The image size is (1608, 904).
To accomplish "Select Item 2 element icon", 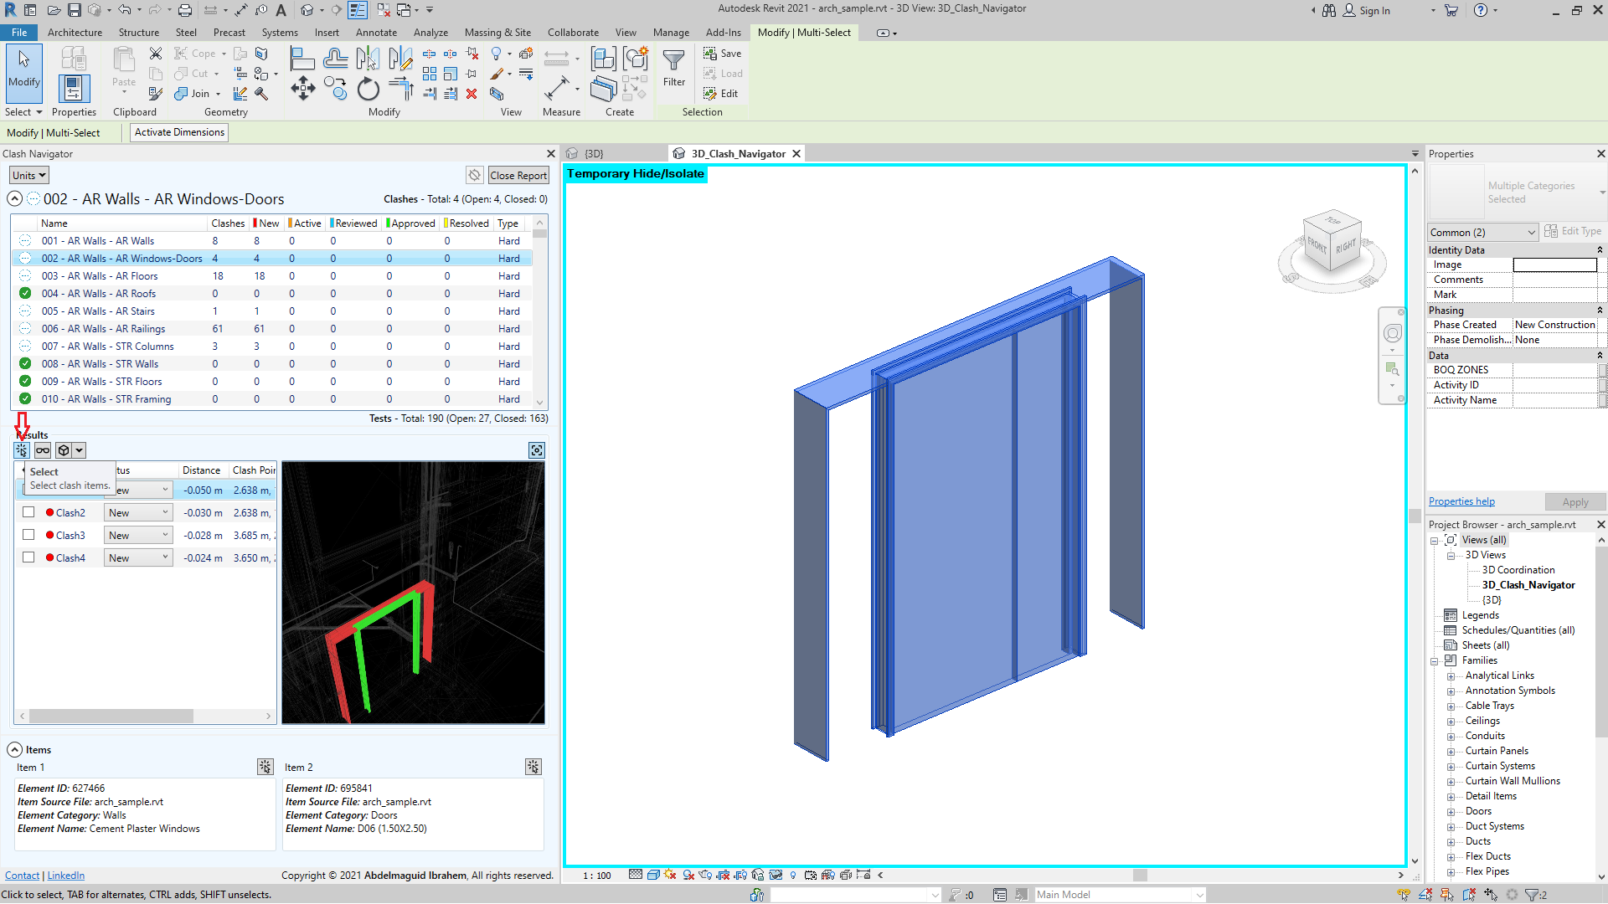I will click(x=533, y=767).
